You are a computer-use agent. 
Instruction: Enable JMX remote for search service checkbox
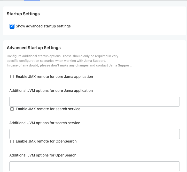point(12,109)
